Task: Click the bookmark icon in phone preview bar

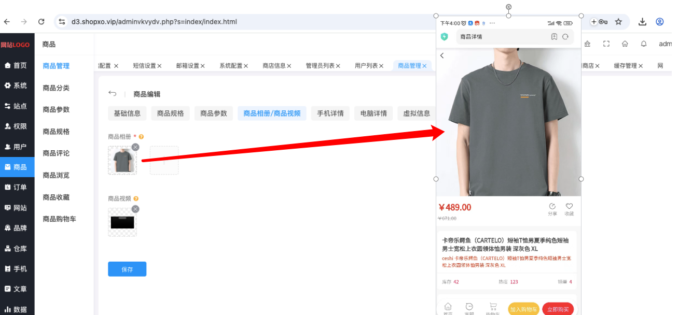Action: point(554,37)
